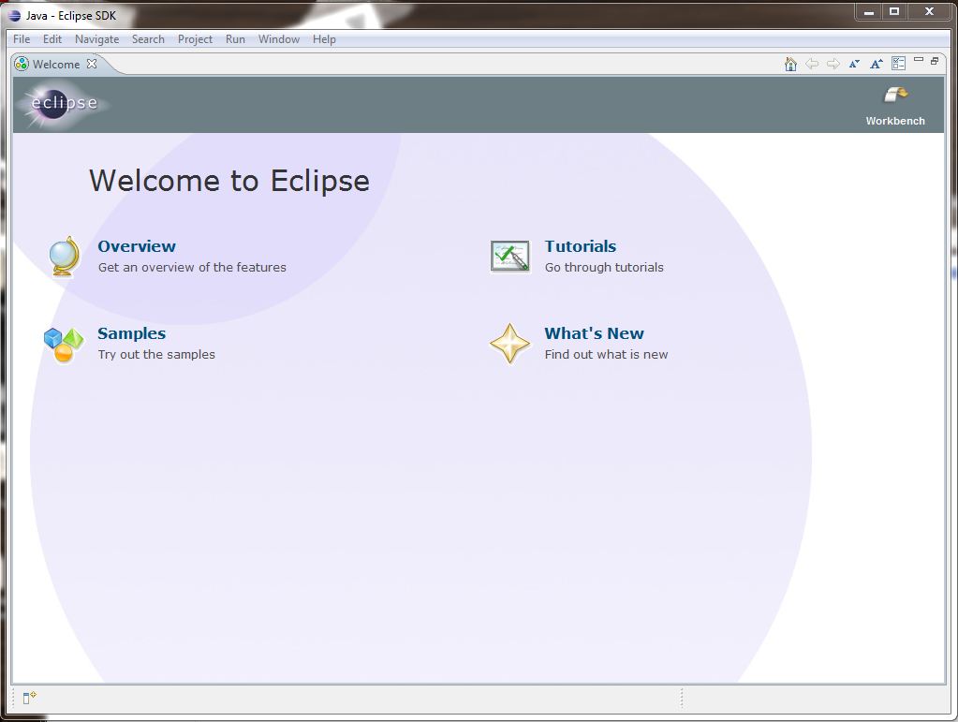Select the Welcome tab label

[x=56, y=64]
